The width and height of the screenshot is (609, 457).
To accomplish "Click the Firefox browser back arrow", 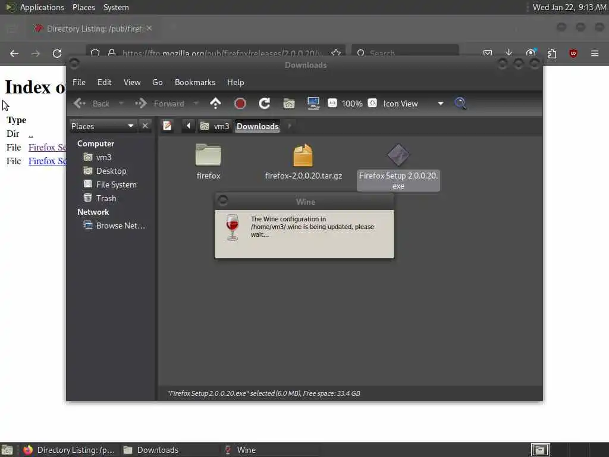I will (14, 54).
